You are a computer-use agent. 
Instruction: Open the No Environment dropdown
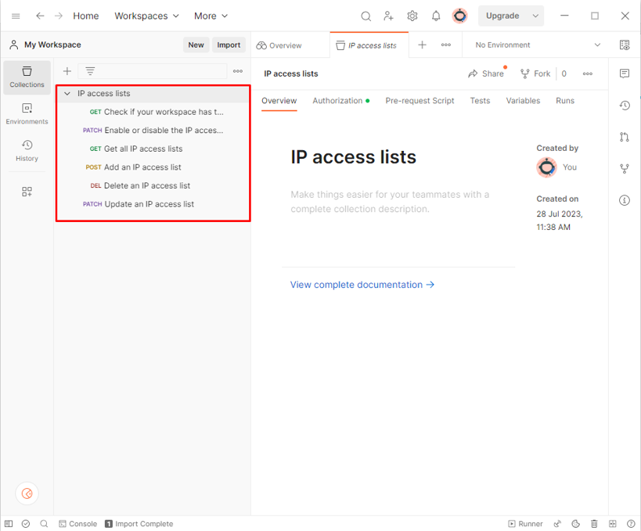coord(538,45)
